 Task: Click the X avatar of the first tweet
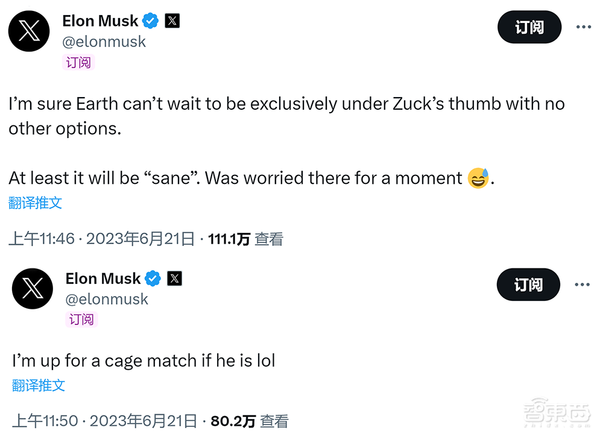click(x=29, y=31)
